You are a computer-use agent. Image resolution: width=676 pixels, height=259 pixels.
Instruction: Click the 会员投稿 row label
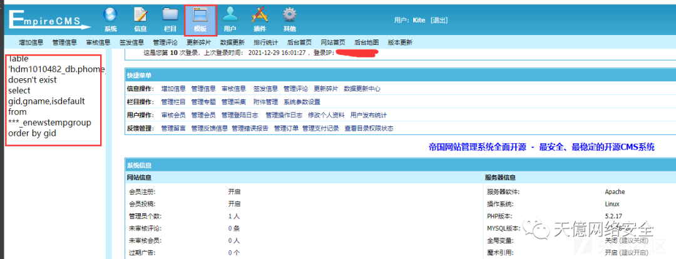(141, 204)
